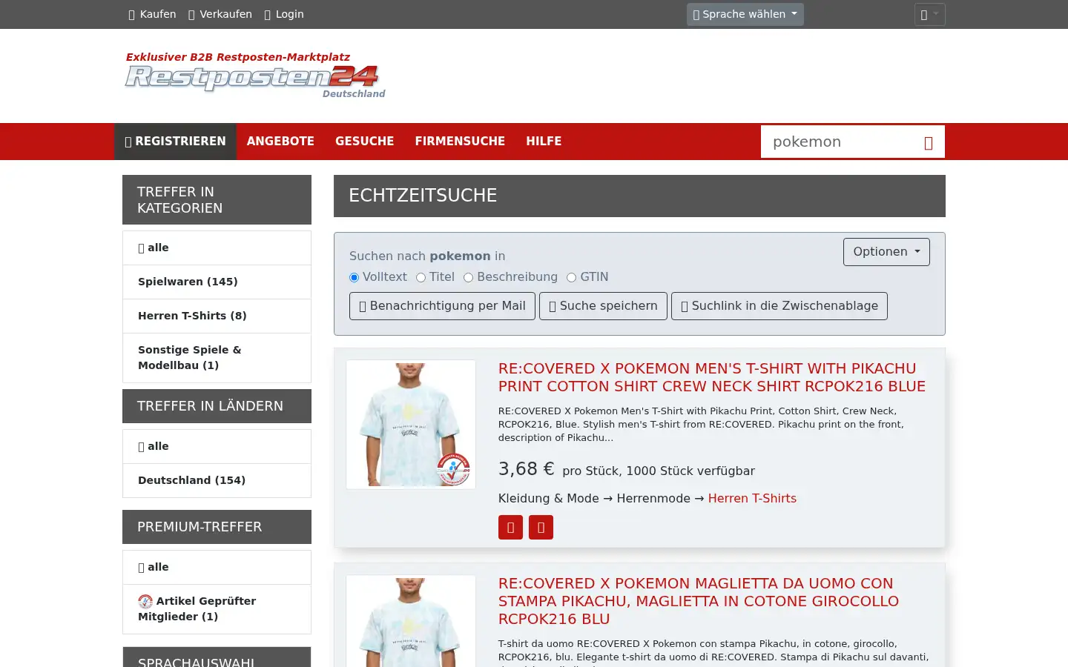Image resolution: width=1068 pixels, height=667 pixels.
Task: Filter by Sonstige Spiele & Modellbau (1)
Action: (217, 357)
